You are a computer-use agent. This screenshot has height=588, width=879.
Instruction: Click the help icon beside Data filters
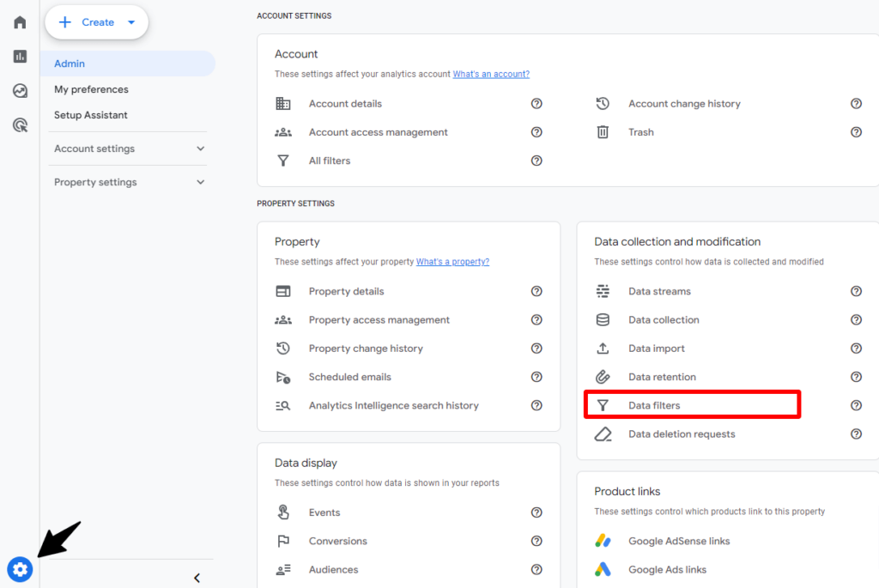tap(856, 406)
